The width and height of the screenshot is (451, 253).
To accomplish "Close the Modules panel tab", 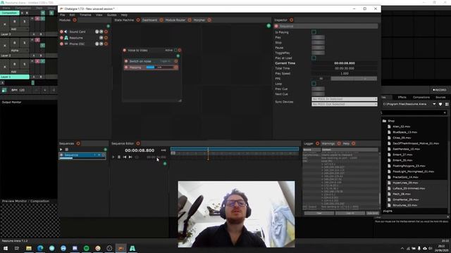I will point(75,20).
